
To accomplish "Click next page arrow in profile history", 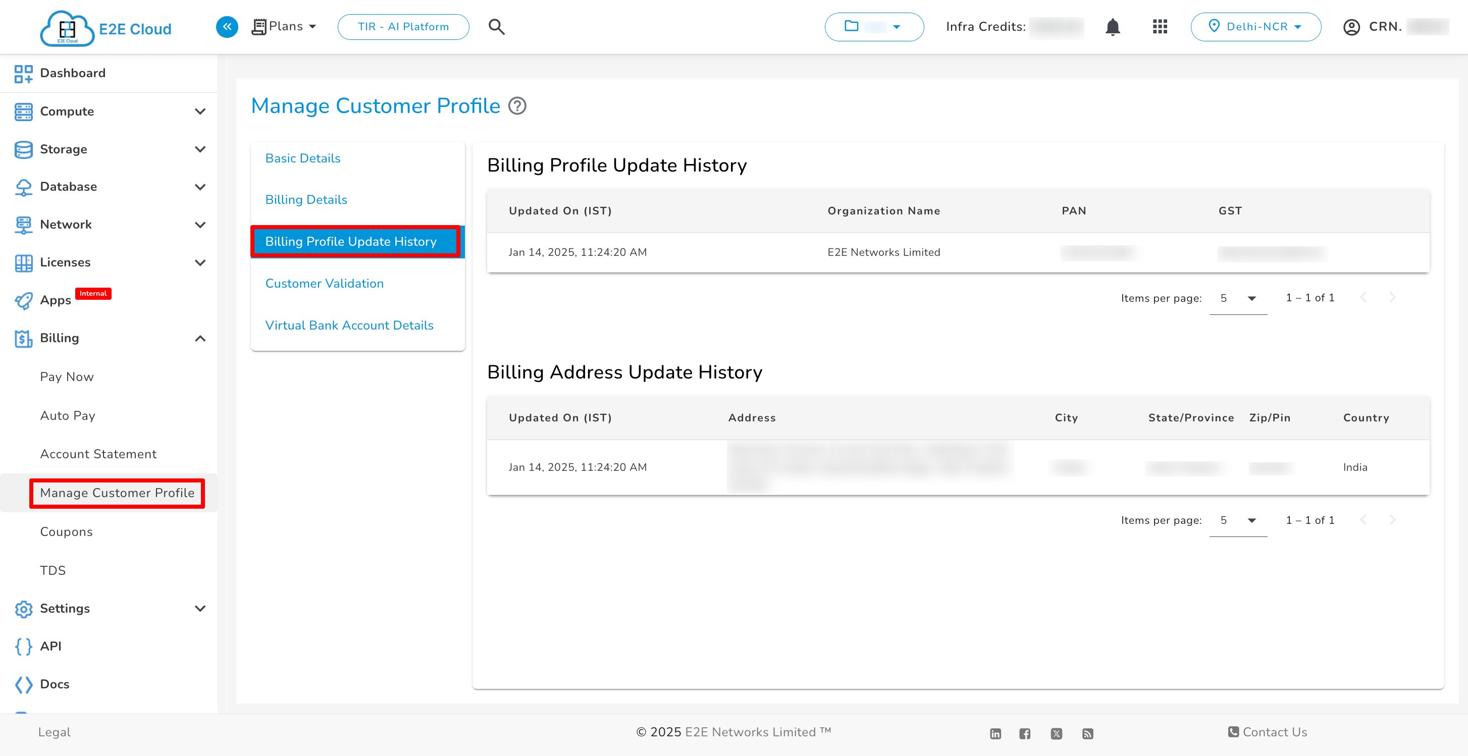I will coord(1392,297).
